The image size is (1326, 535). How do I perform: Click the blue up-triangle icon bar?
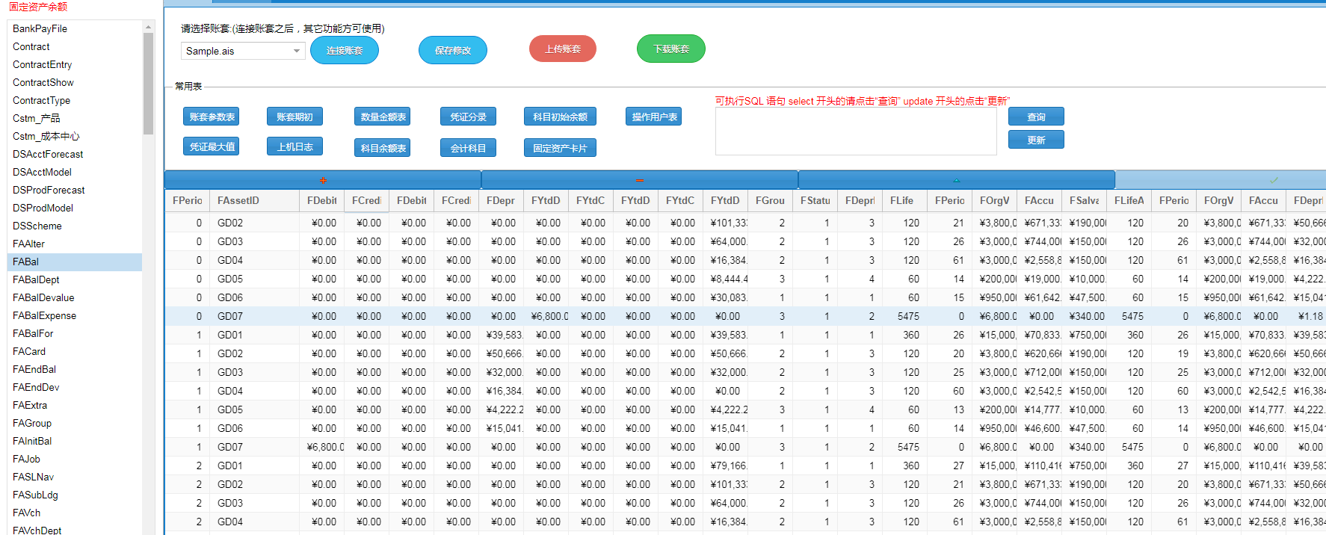point(957,180)
